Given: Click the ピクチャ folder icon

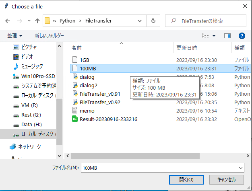Looking at the screenshot, I should 16,47.
